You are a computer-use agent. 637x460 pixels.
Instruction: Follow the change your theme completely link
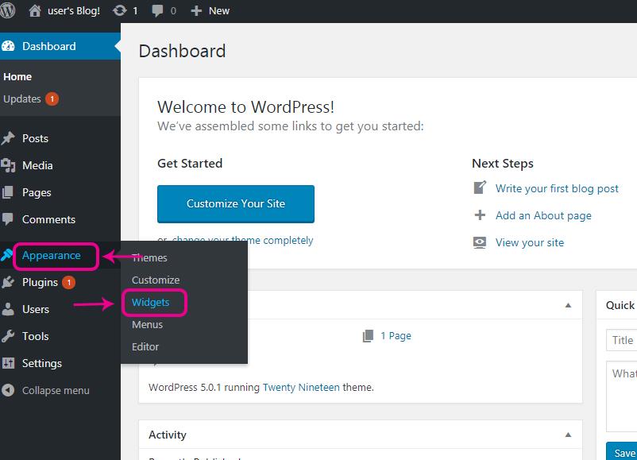[242, 240]
